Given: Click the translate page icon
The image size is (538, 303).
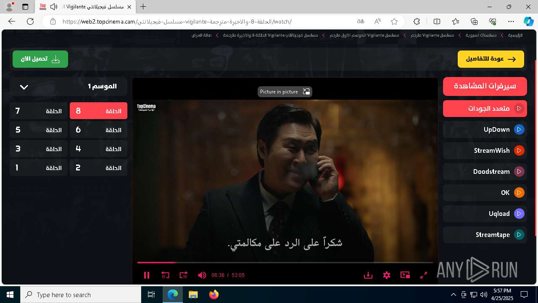Looking at the screenshot, I should [361, 21].
